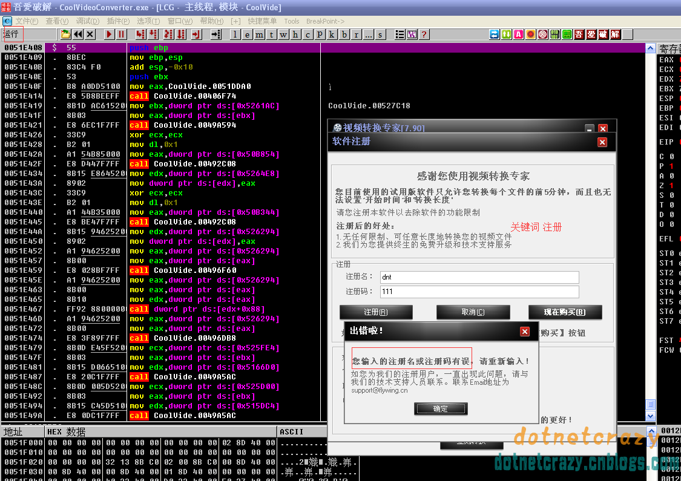Open the 调试(D) menu
This screenshot has height=481, width=681.
(88, 21)
